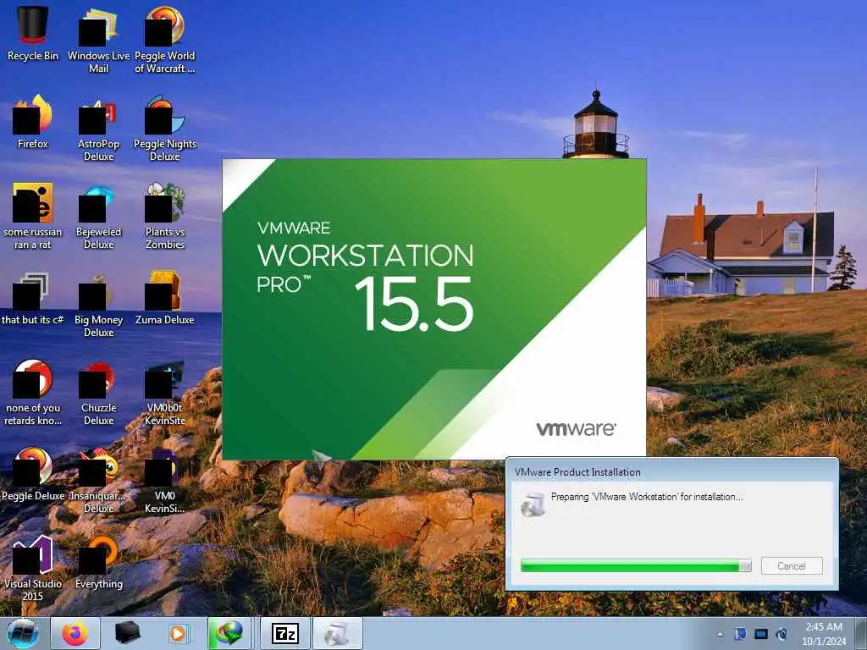
Task: Click the Show desktop strip after clock
Action: pyautogui.click(x=861, y=633)
